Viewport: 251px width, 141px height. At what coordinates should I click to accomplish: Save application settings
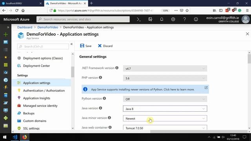click(x=86, y=46)
